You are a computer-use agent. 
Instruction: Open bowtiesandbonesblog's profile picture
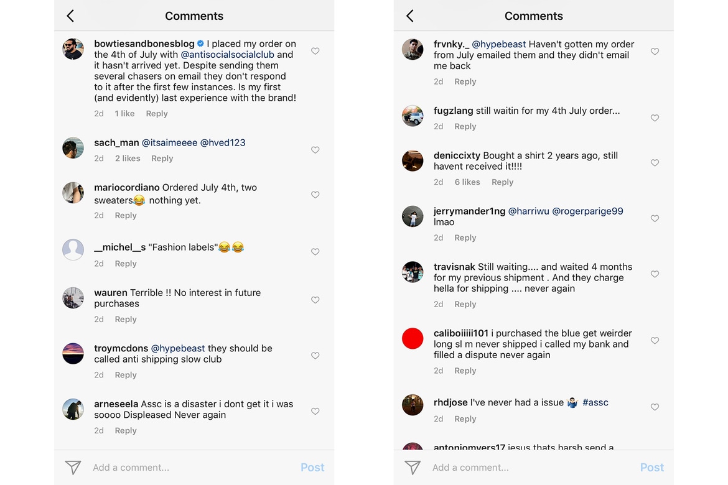[73, 49]
